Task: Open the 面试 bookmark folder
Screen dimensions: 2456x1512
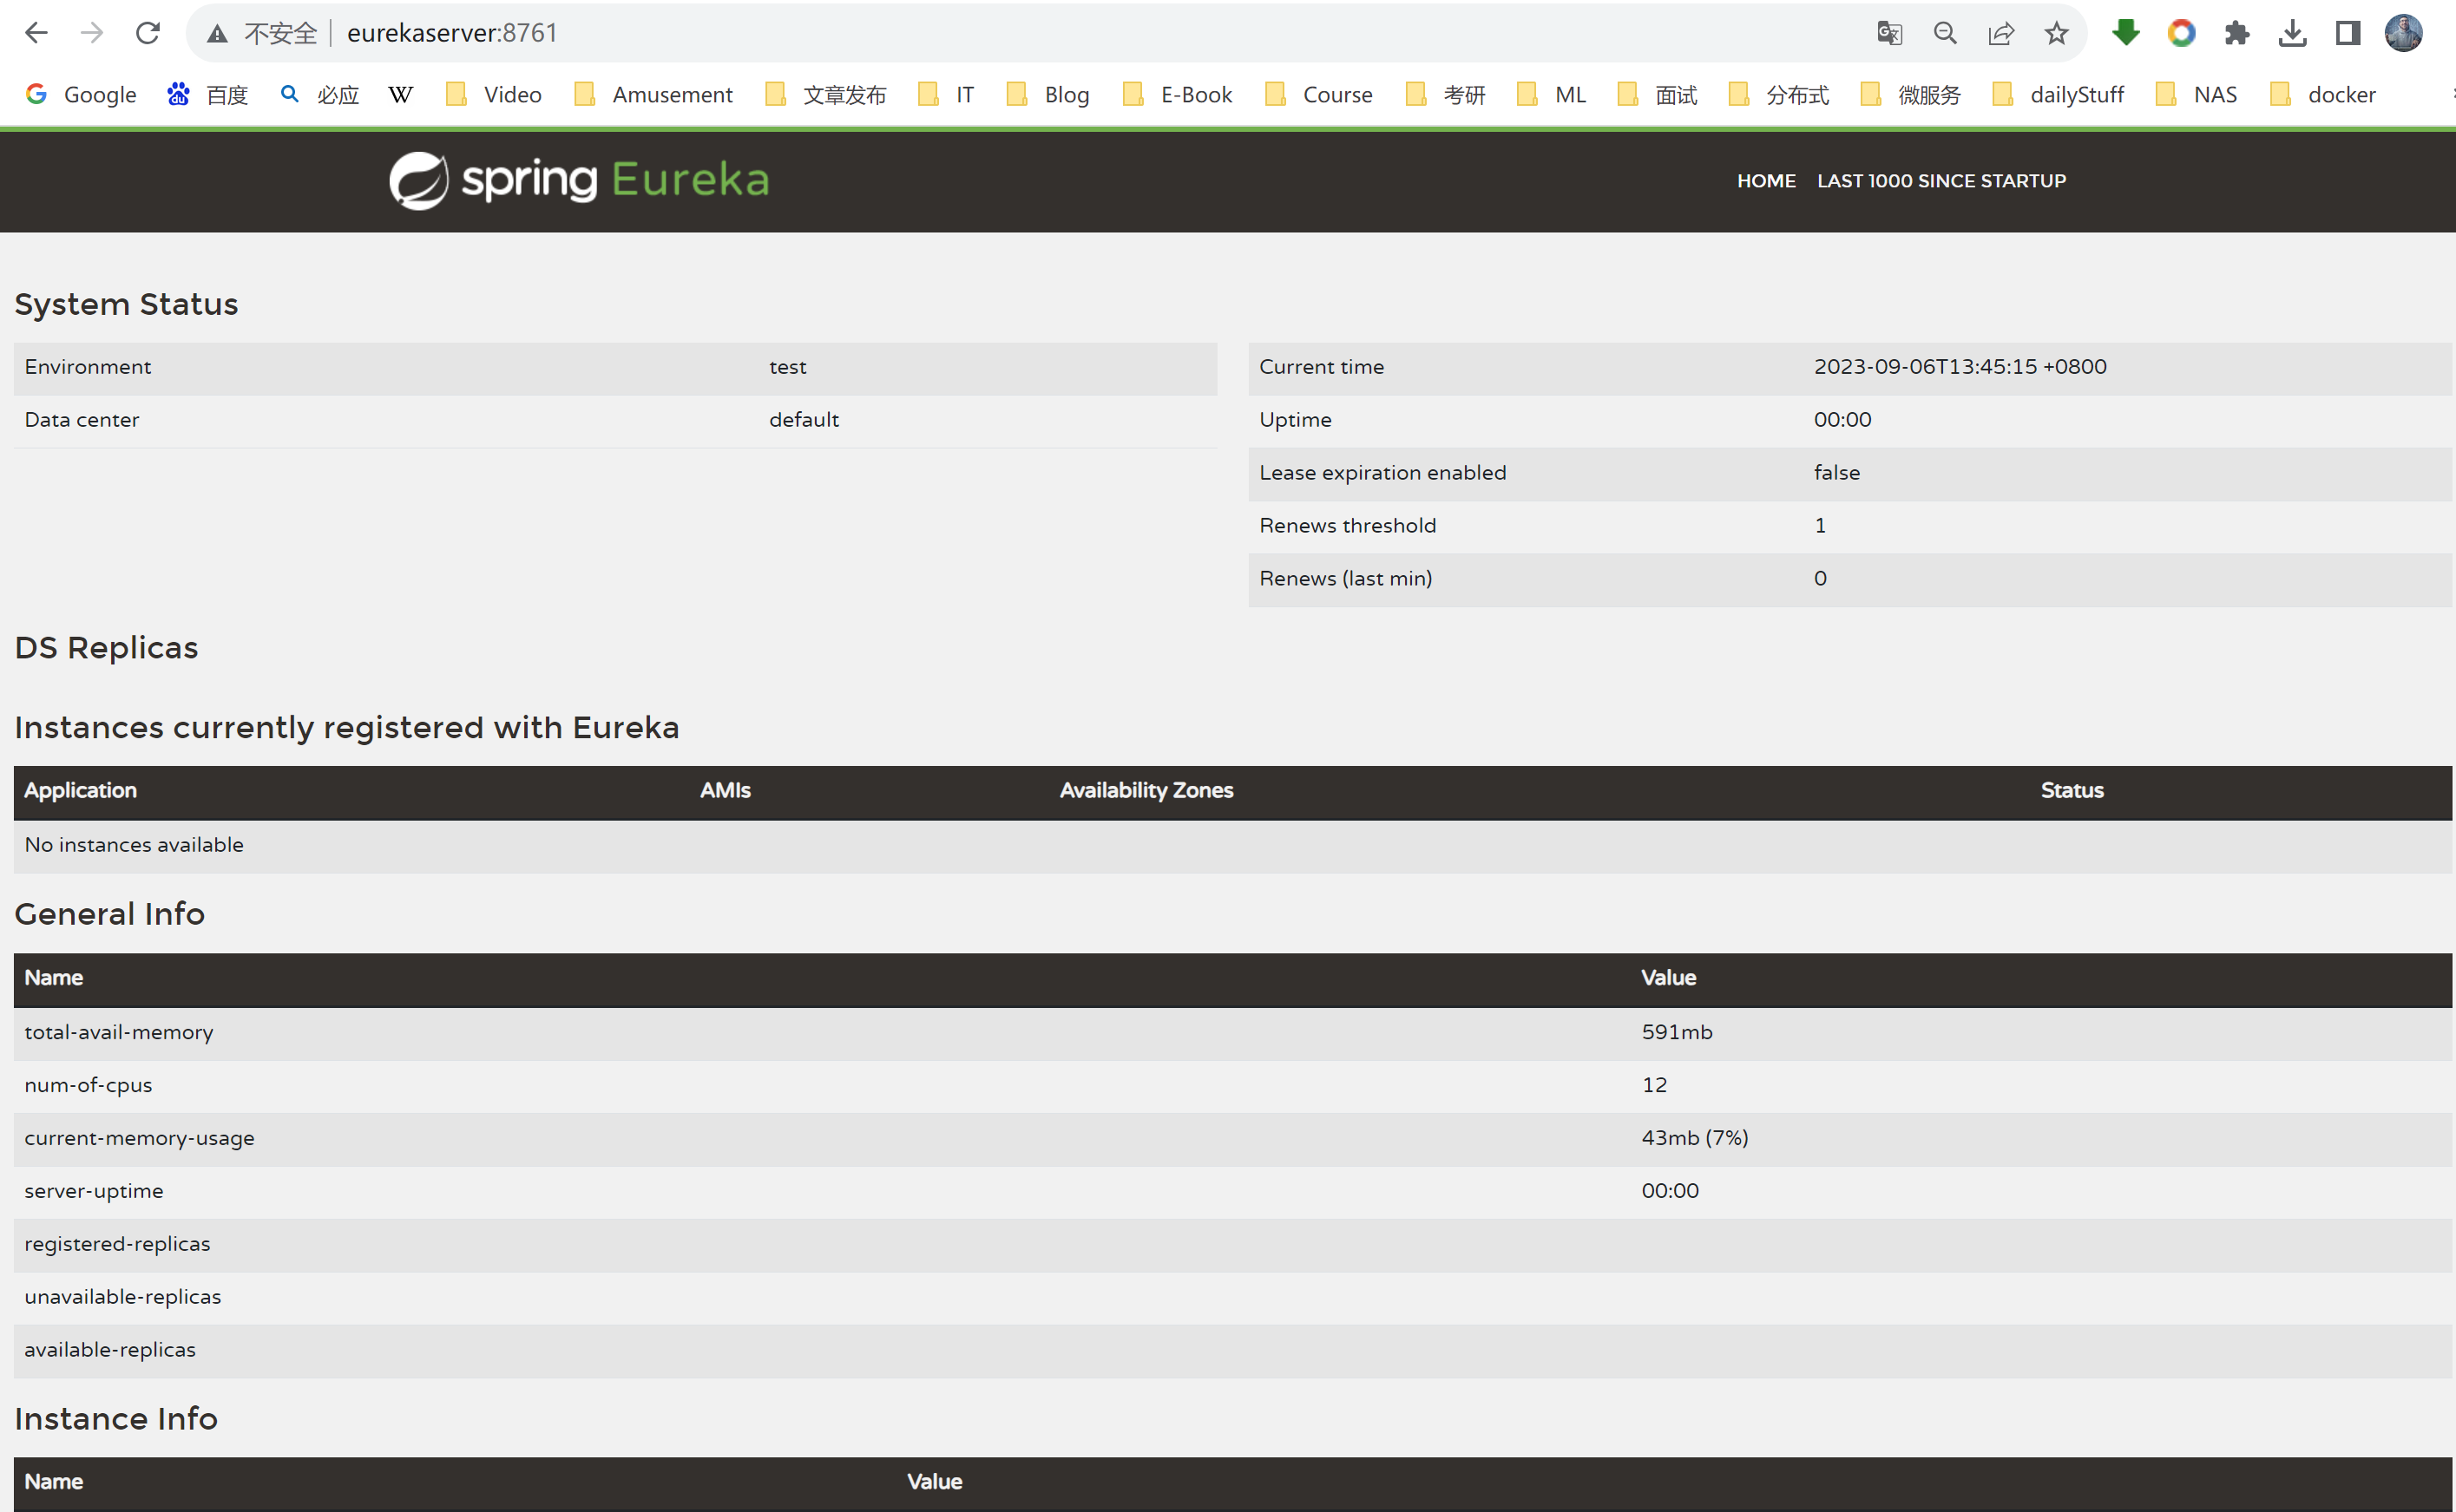Action: point(1658,94)
